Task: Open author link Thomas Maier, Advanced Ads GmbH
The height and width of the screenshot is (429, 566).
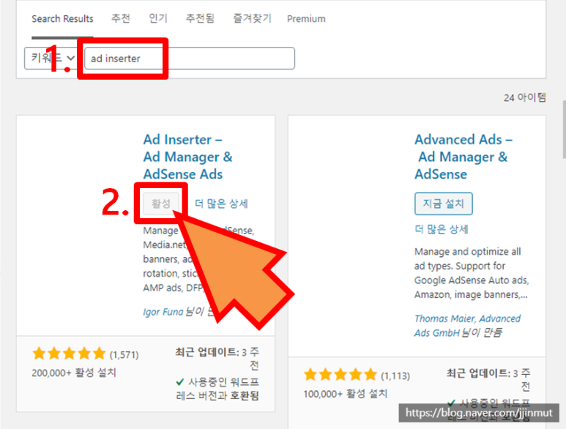Action: pyautogui.click(x=467, y=326)
